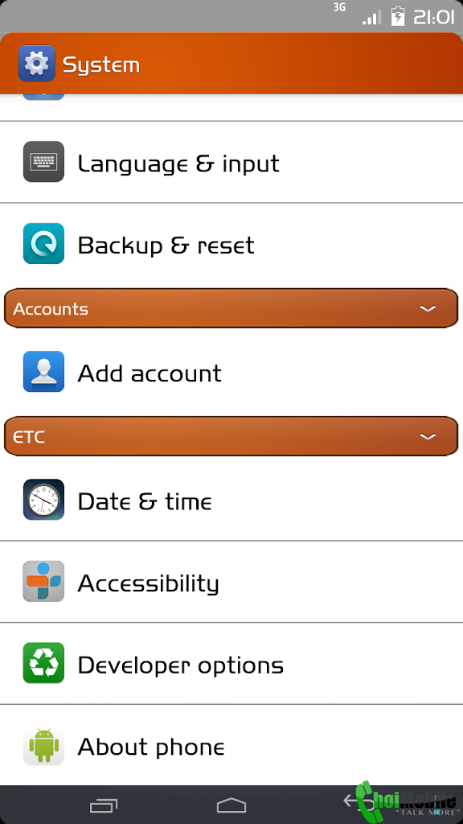Tap the Android robot About phone icon
Viewport: 463px width, 824px height.
43,745
